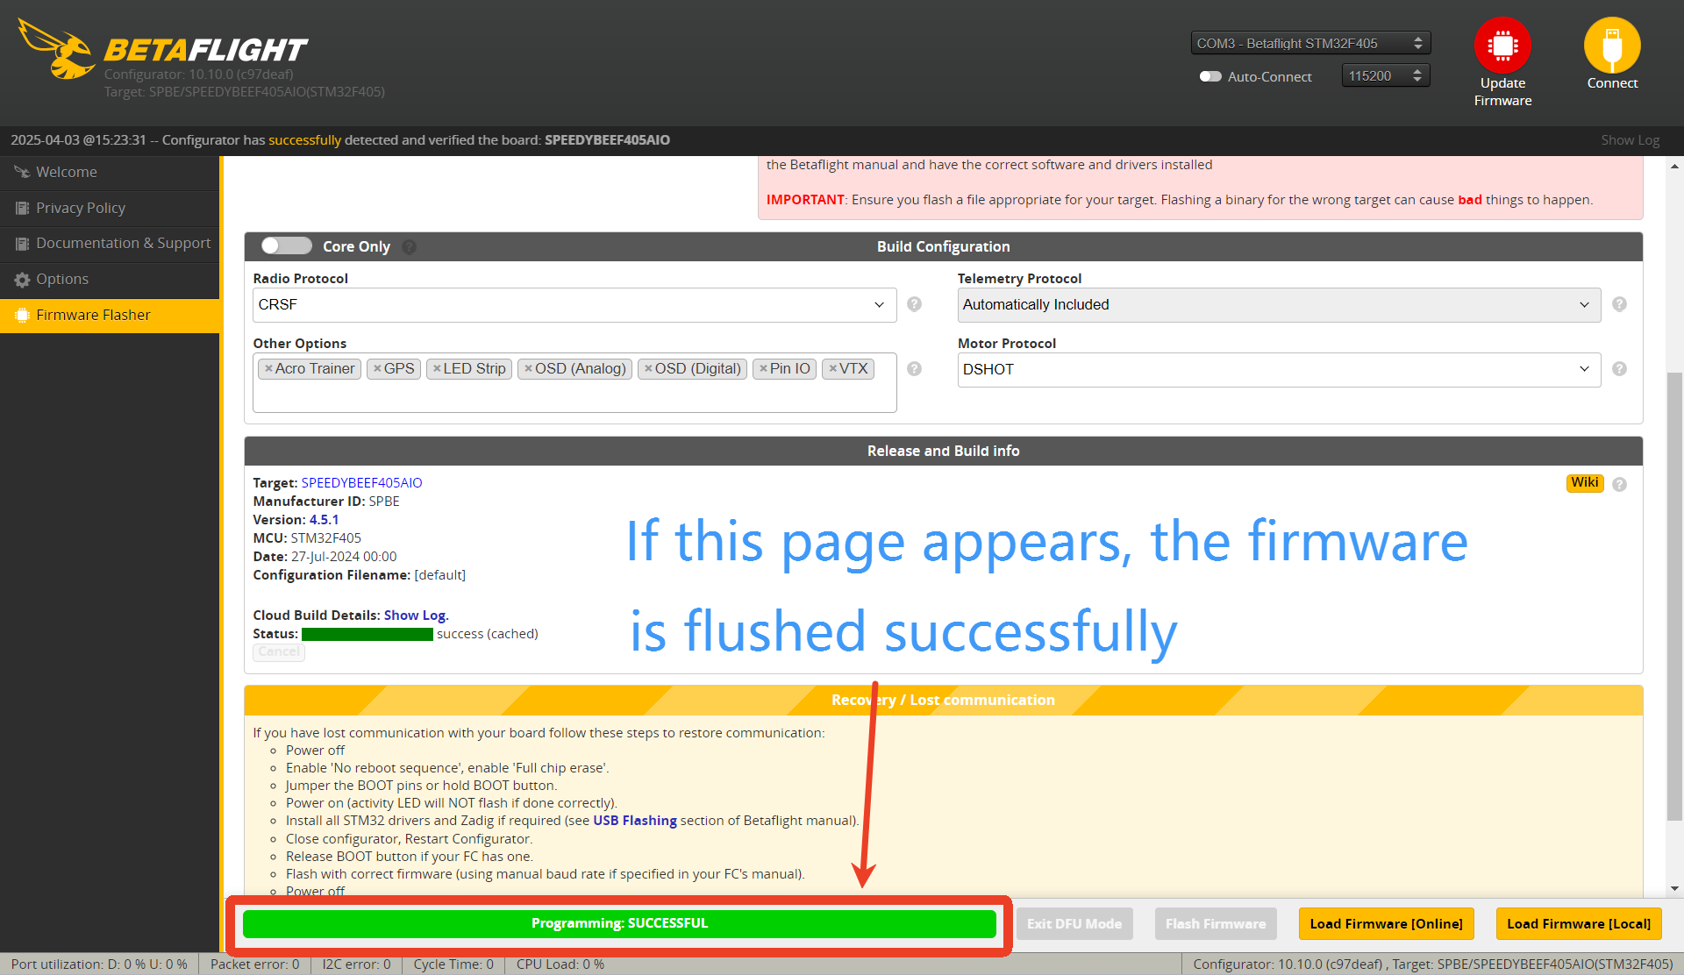The width and height of the screenshot is (1684, 975).
Task: Expand the CRSF Radio Protocol dropdown
Action: coord(574,304)
